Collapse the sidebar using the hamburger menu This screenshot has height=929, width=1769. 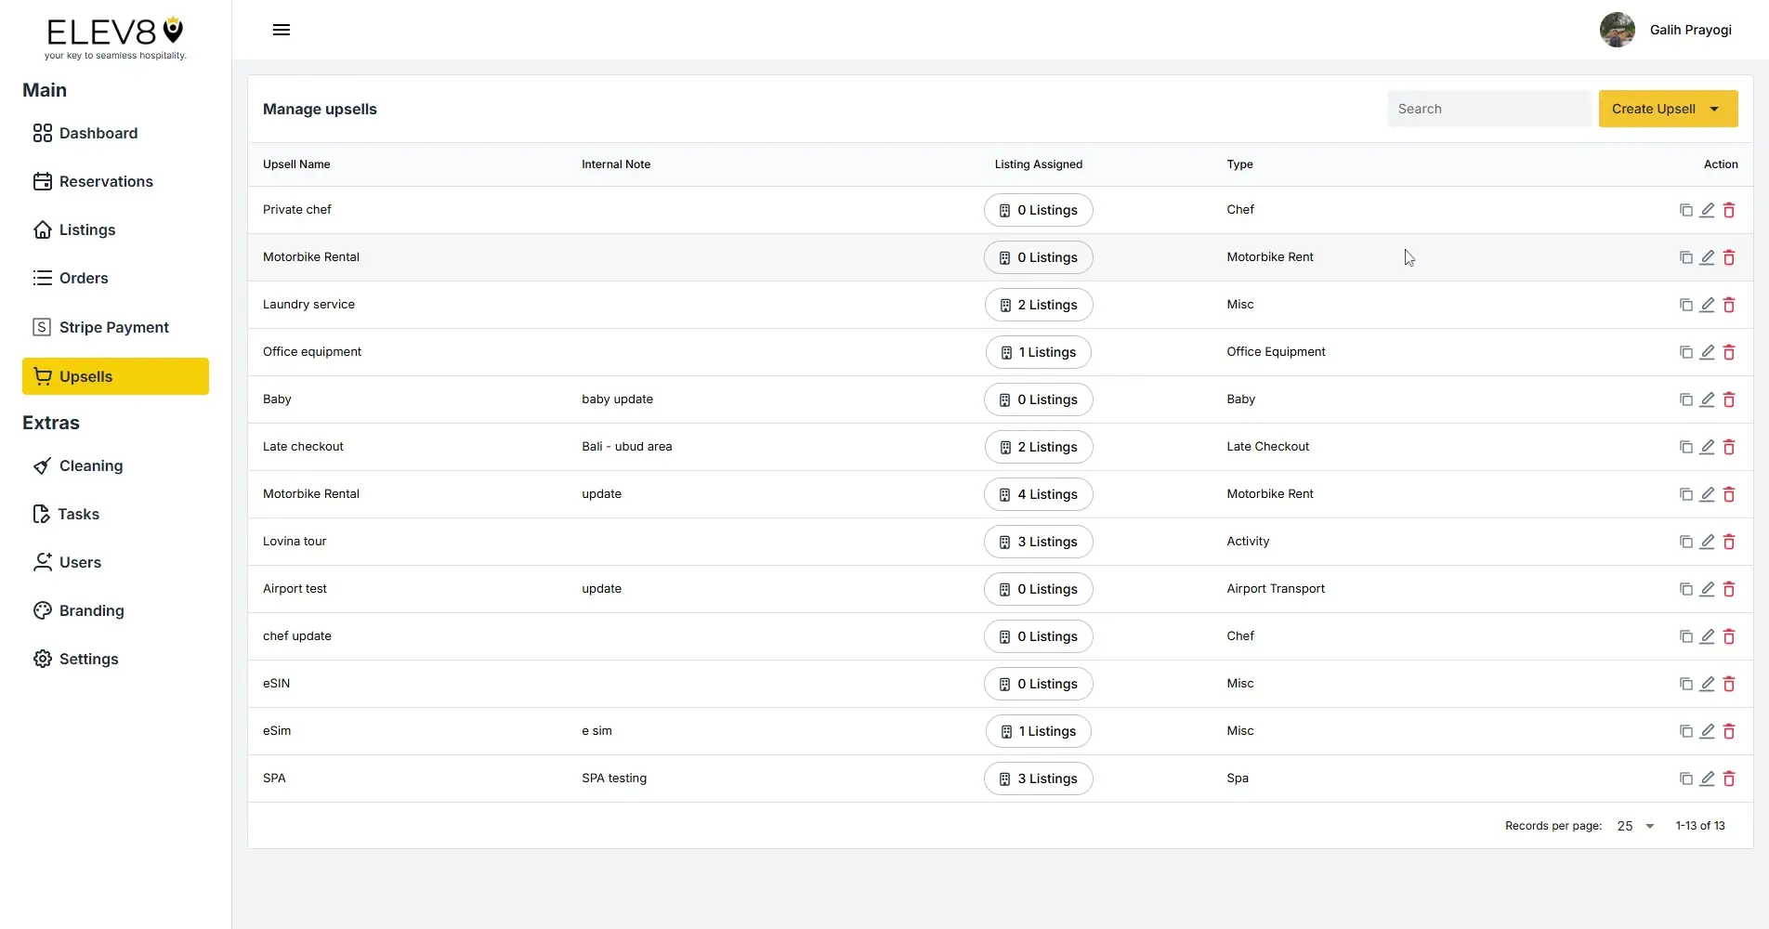point(281,30)
